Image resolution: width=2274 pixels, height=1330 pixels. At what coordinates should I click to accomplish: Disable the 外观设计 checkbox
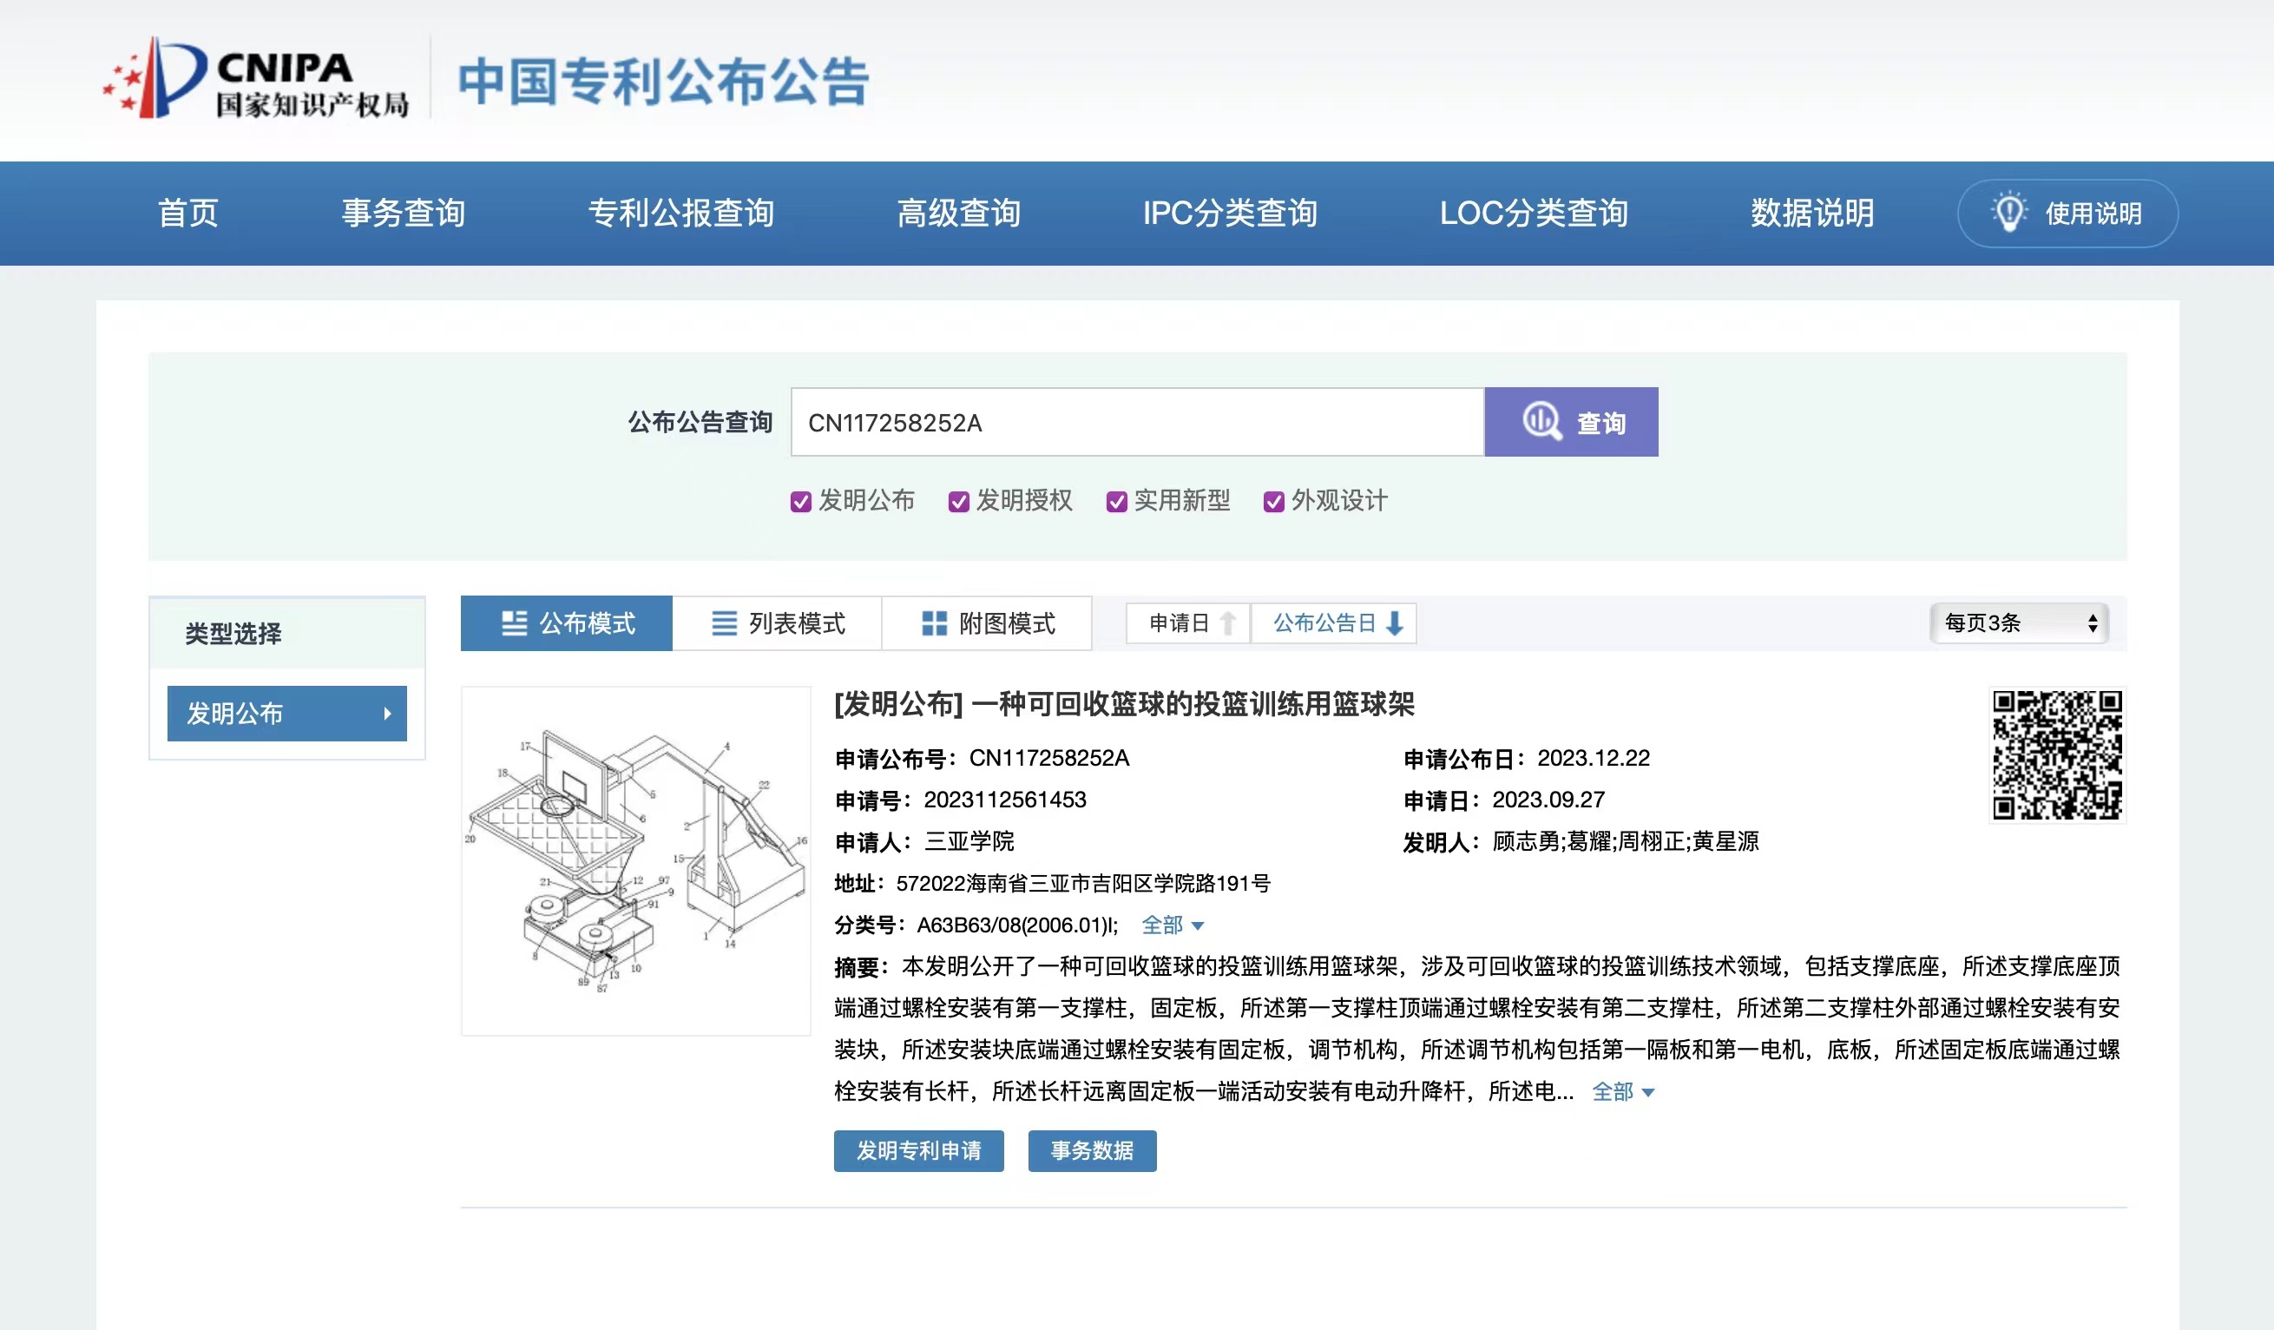tap(1273, 502)
